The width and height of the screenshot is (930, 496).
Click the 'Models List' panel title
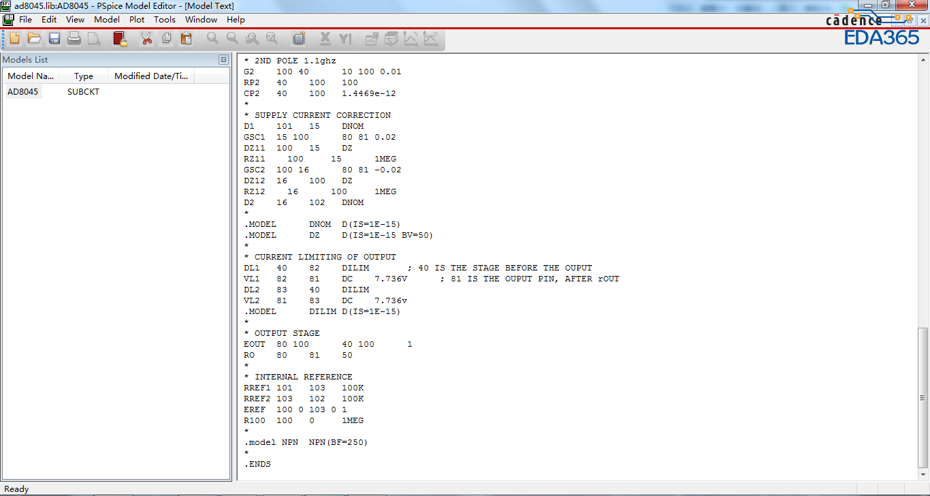25,60
